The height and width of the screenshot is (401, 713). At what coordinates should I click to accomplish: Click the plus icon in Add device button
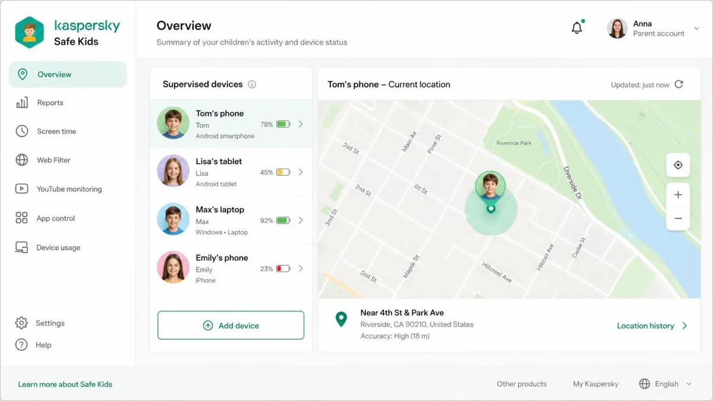coord(208,326)
